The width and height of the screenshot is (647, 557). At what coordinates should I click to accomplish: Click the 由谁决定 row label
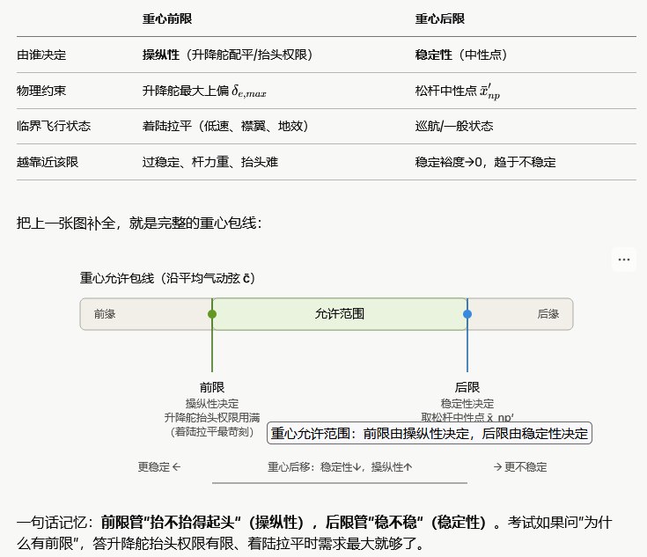click(41, 55)
